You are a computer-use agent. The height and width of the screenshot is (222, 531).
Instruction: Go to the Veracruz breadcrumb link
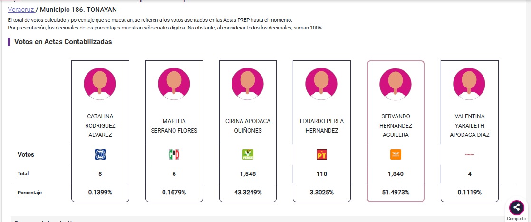21,10
